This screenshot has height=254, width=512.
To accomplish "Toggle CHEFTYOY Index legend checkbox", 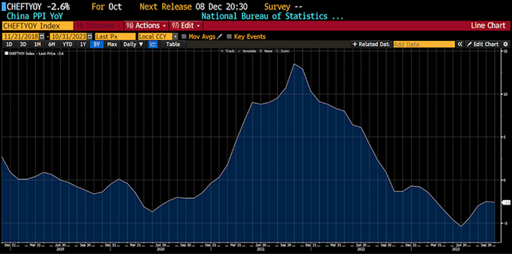I will (x=7, y=54).
